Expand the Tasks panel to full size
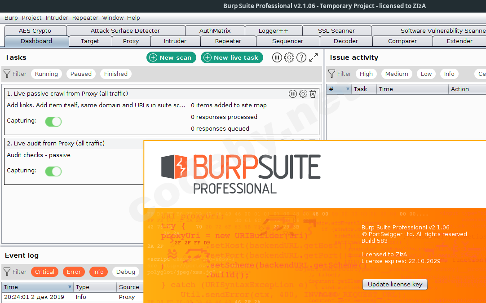The width and height of the screenshot is (486, 303). 314,57
